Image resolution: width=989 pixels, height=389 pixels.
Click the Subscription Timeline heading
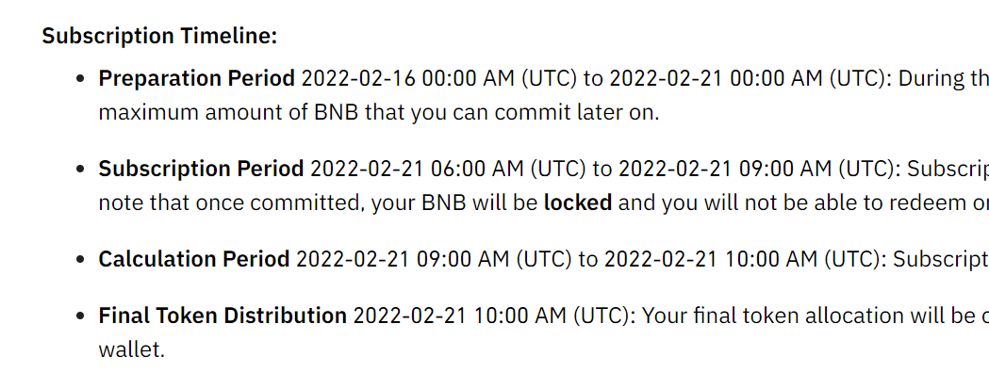click(159, 36)
